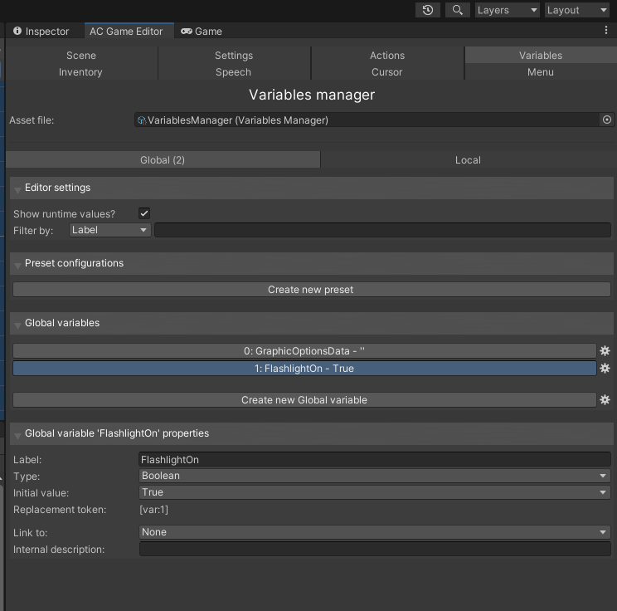Screen dimensions: 617x611
Task: Switch to the Local variables tab
Action: [469, 160]
